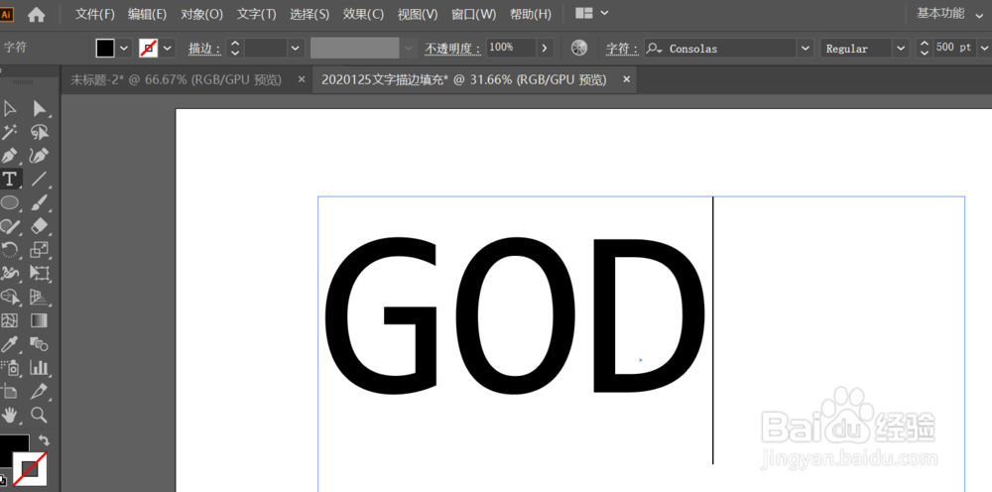Select the Blend tool
The image size is (992, 492).
(x=40, y=344)
